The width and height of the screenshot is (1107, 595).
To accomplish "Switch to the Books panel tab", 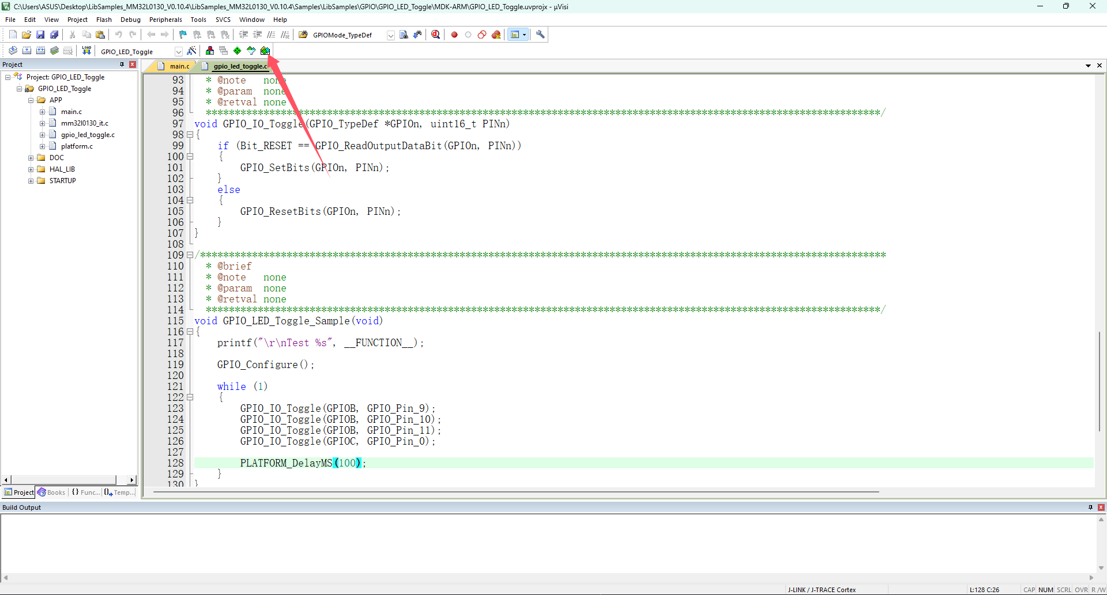I will [x=52, y=492].
